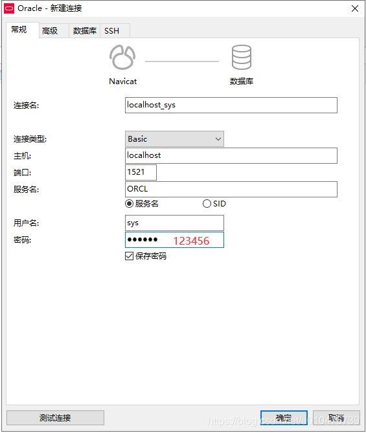Click the 用户名: label
Viewport: 366px width, 433px height.
click(27, 223)
